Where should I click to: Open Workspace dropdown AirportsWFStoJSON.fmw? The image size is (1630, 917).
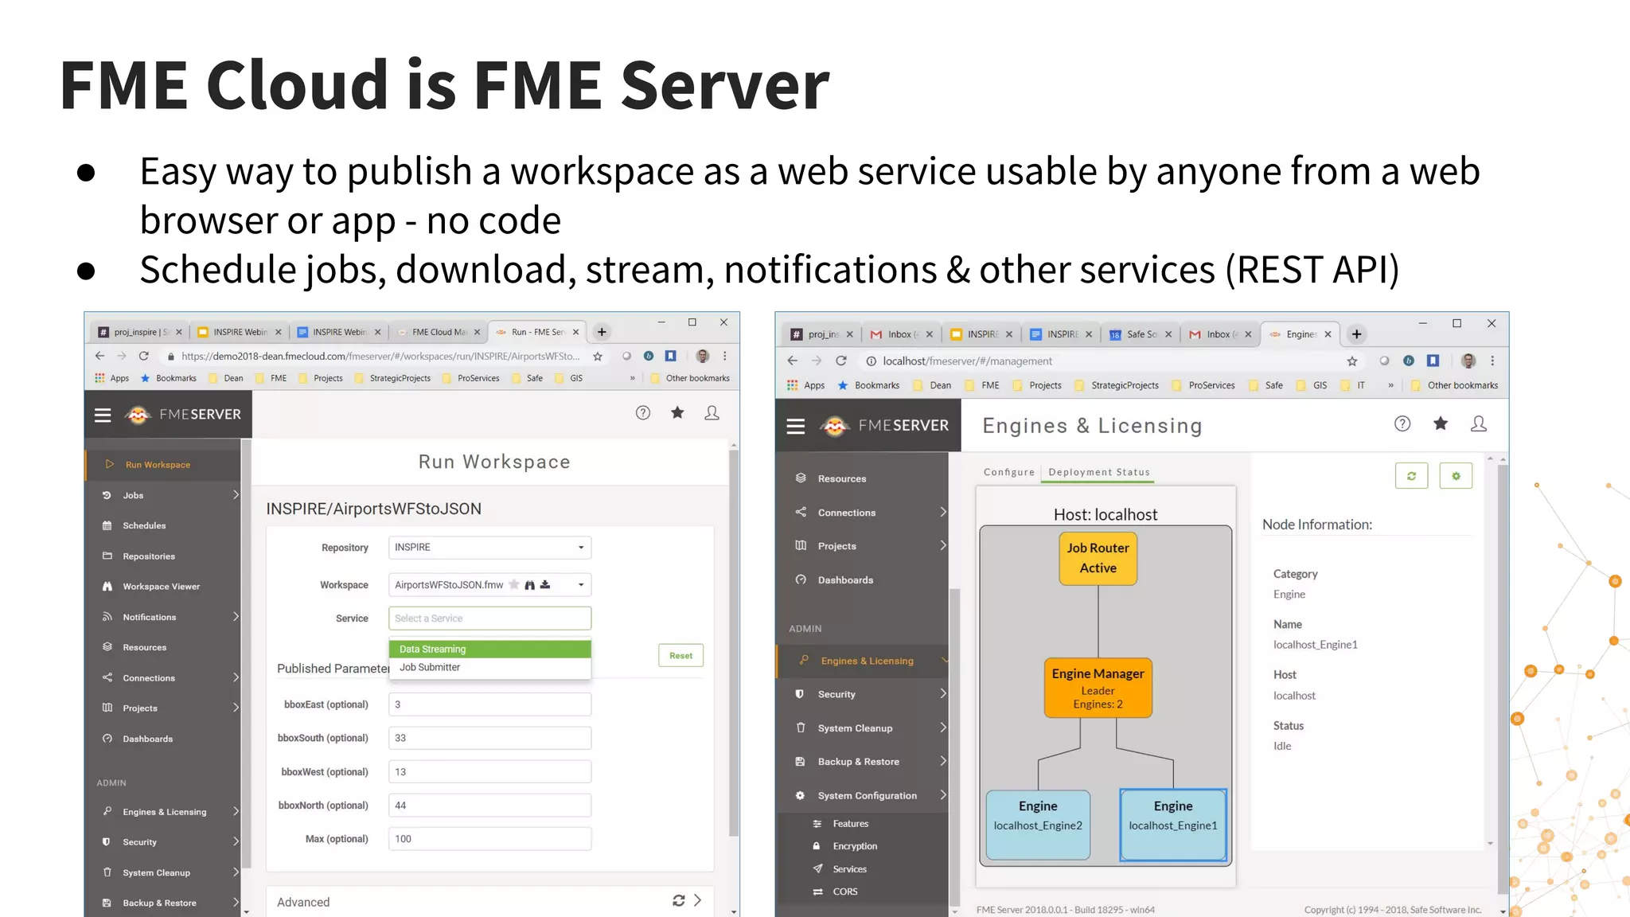490,585
